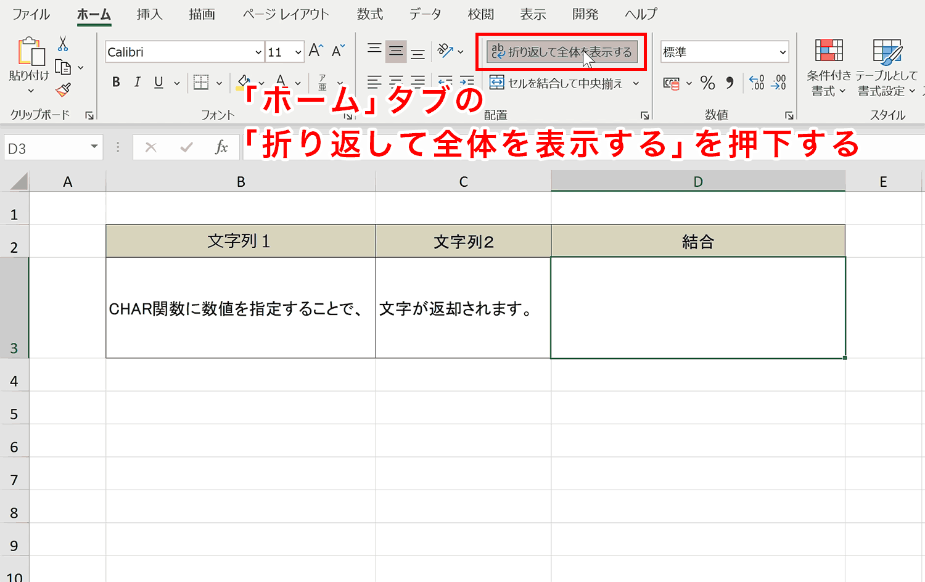The image size is (925, 582).
Task: Click the Format Painter brush icon
Action: click(x=63, y=90)
